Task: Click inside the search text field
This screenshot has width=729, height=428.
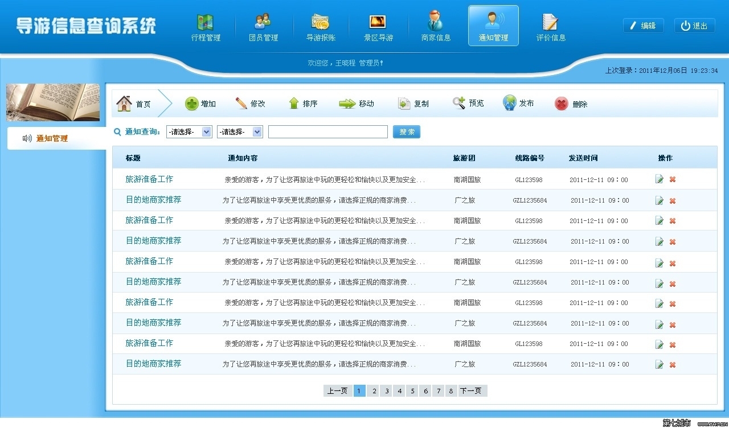Action: point(327,131)
